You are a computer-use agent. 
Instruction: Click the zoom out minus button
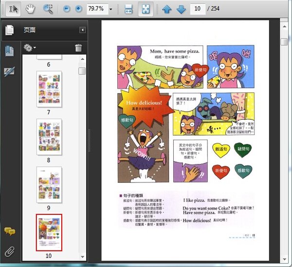click(x=66, y=9)
